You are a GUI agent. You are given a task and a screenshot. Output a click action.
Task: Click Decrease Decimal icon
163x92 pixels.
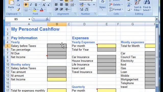(x=86, y=9)
